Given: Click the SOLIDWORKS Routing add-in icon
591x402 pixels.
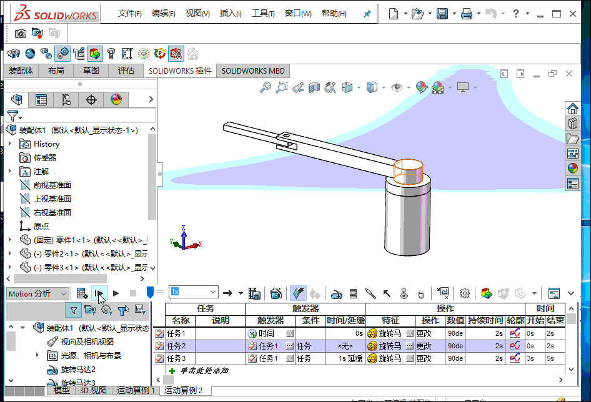Looking at the screenshot, I should pos(79,54).
